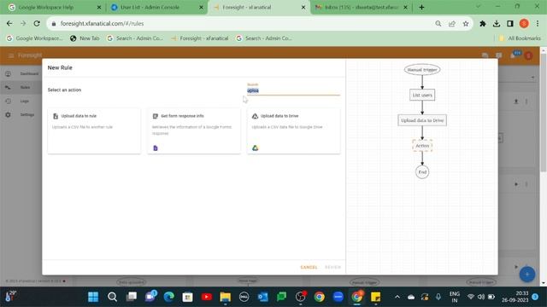Open the All Bookmarks folder
Image resolution: width=547 pixels, height=307 pixels.
520,38
